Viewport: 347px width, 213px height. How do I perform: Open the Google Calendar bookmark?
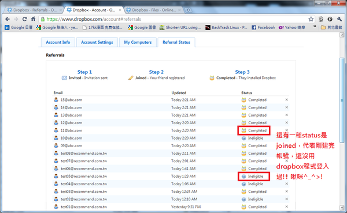19,27
